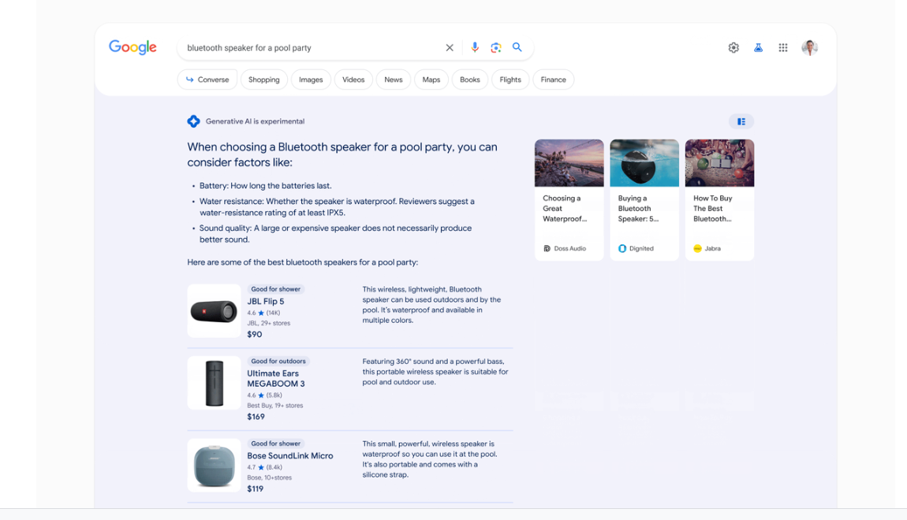Click the Battery bullet point
The height and width of the screenshot is (520, 907).
point(266,186)
